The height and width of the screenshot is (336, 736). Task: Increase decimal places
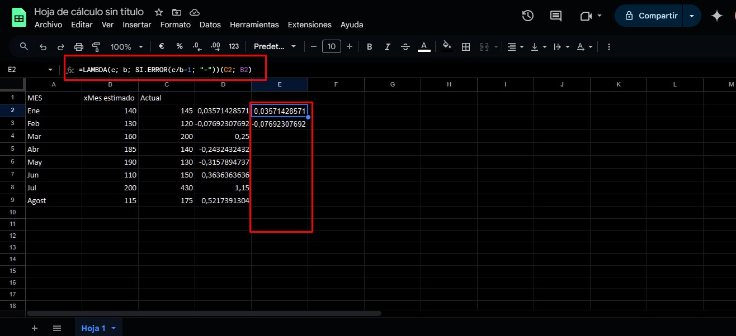point(215,47)
